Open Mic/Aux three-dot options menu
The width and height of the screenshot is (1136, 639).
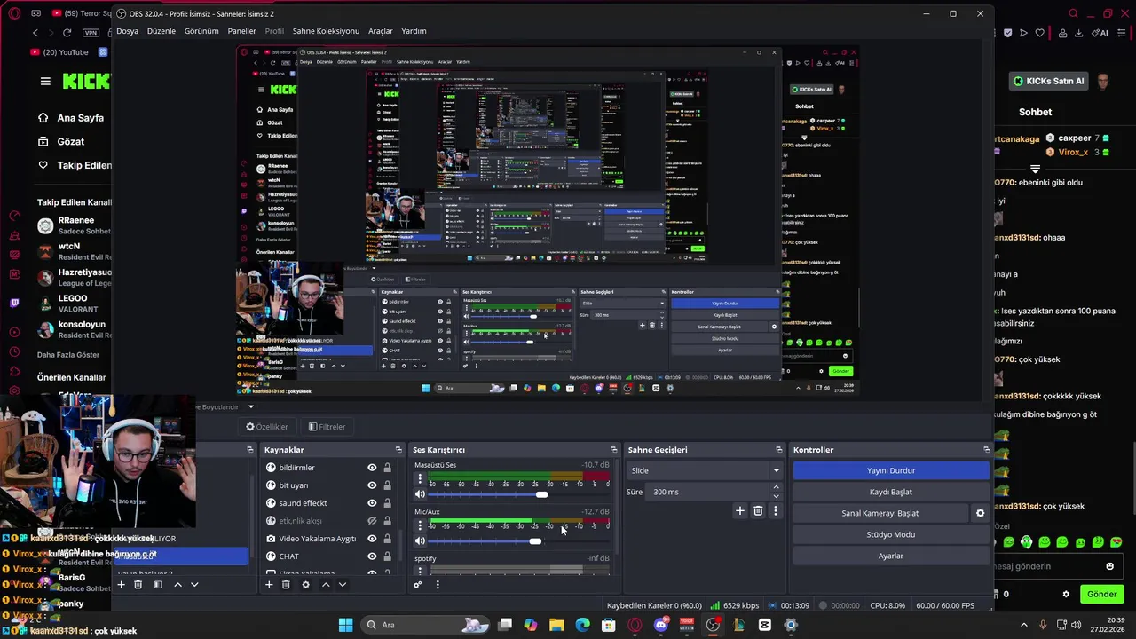point(420,525)
